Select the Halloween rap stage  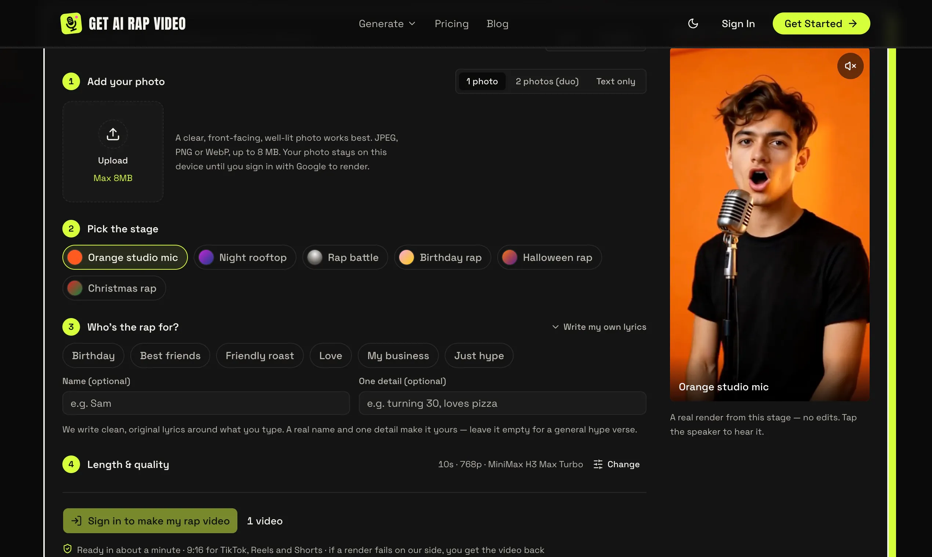[x=549, y=258]
